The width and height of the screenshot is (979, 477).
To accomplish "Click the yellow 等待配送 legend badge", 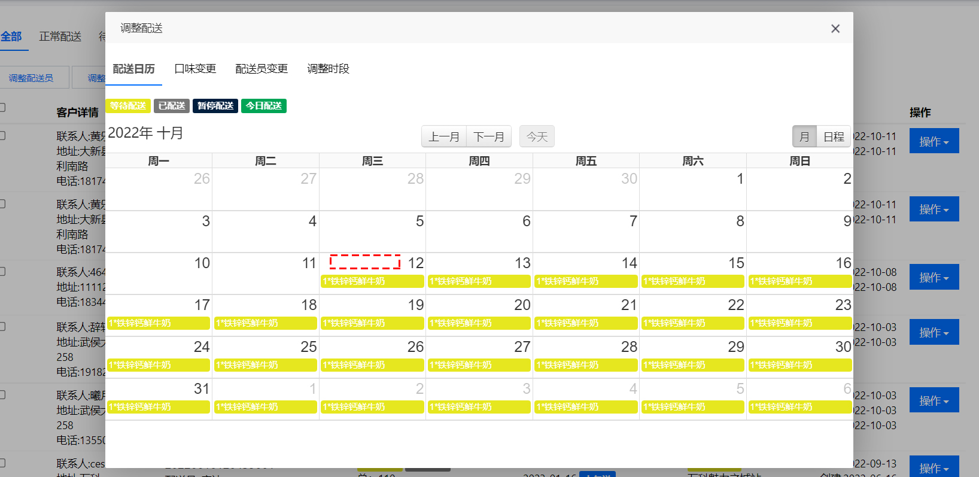I will (x=128, y=106).
